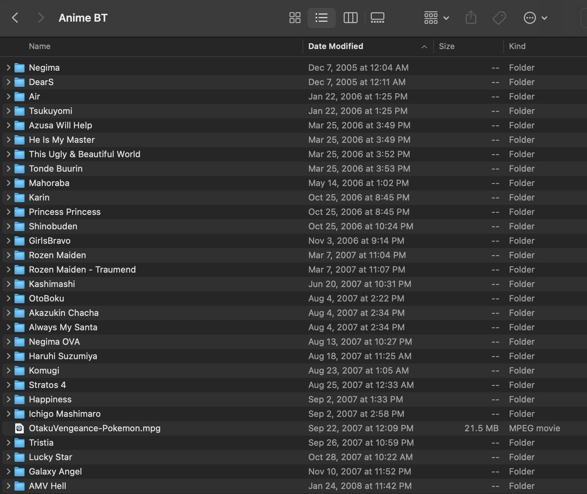This screenshot has width=587, height=494.
Task: Select the Shinobuden folder icon
Action: 19,226
